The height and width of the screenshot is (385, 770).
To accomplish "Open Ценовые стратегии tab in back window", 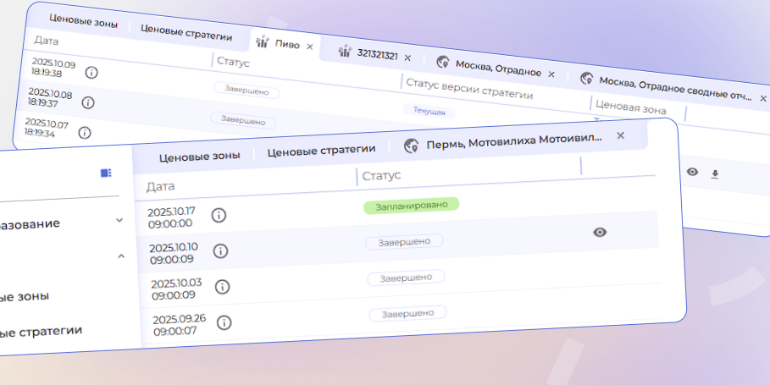I will (186, 32).
